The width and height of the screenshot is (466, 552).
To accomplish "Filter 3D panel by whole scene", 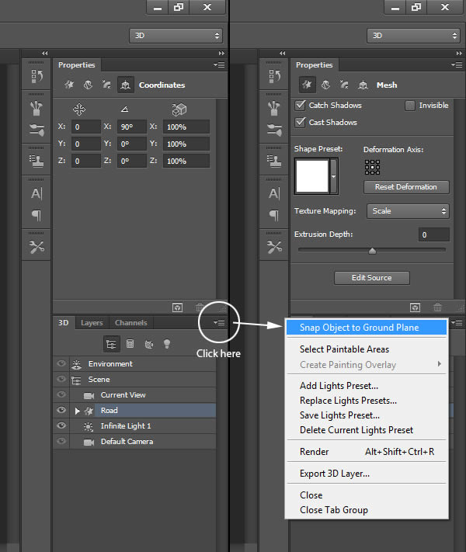I will tap(111, 344).
